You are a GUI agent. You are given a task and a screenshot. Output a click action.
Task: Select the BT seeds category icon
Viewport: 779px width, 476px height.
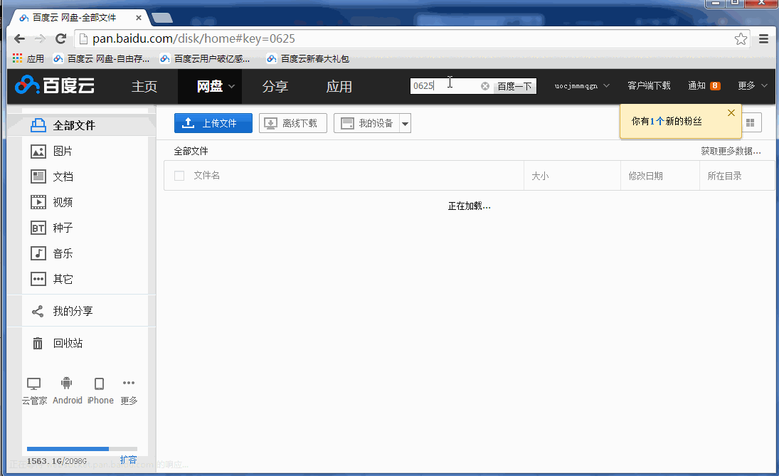coord(38,228)
